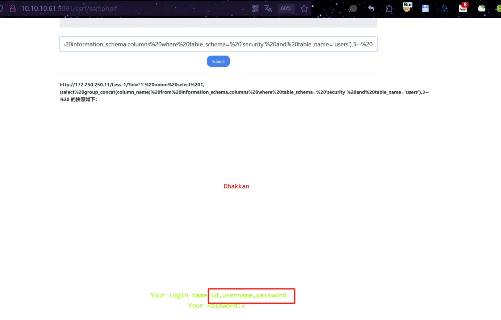The width and height of the screenshot is (501, 320).
Task: Click the back arrow toolbar icon
Action: tap(371, 8)
